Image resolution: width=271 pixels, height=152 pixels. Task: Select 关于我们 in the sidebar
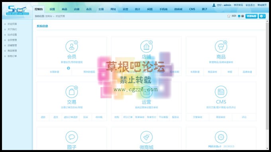coord(12,30)
